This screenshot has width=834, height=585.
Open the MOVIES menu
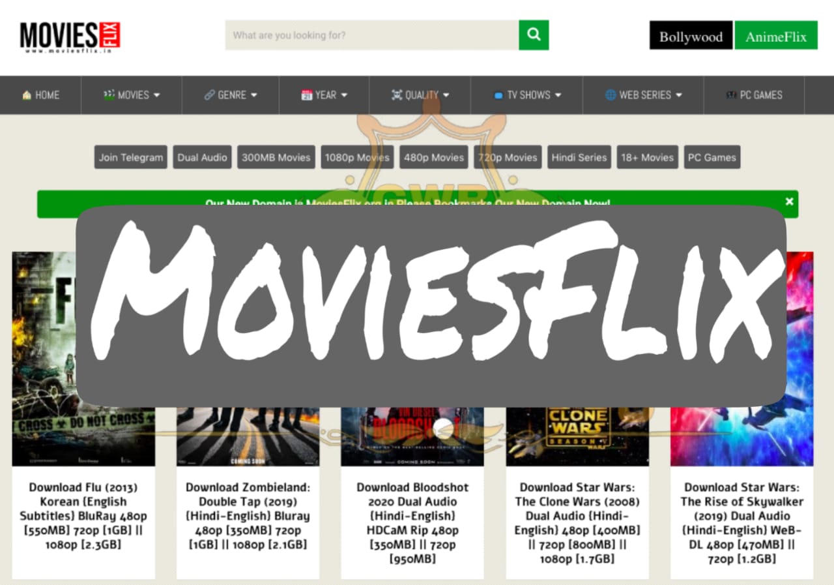[132, 95]
